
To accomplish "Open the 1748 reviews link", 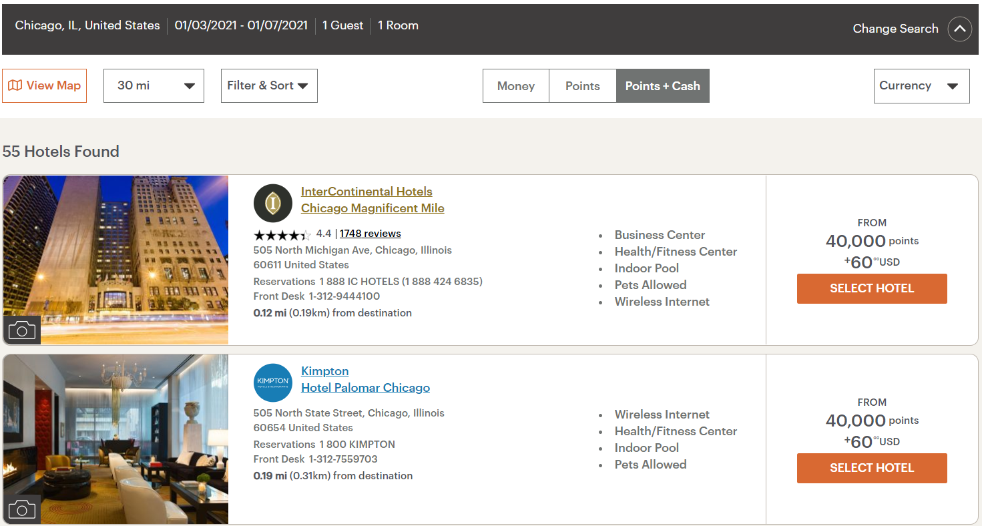I will (x=371, y=234).
